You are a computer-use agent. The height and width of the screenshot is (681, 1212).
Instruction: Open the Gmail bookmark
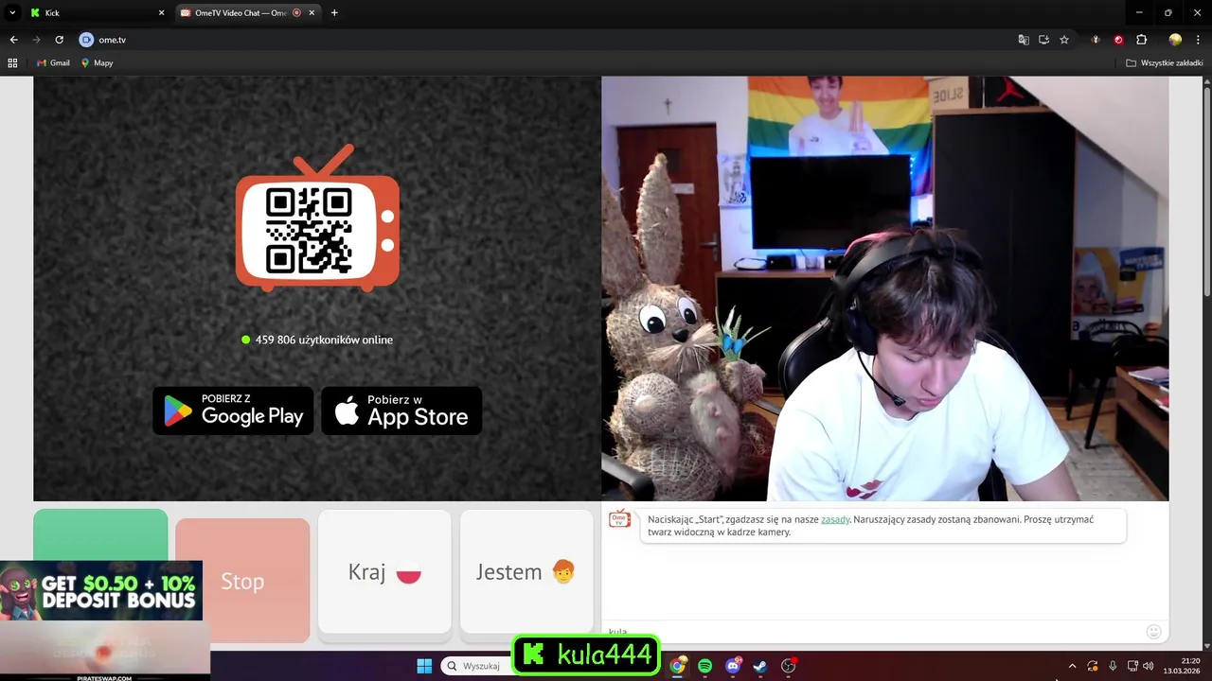[53, 62]
